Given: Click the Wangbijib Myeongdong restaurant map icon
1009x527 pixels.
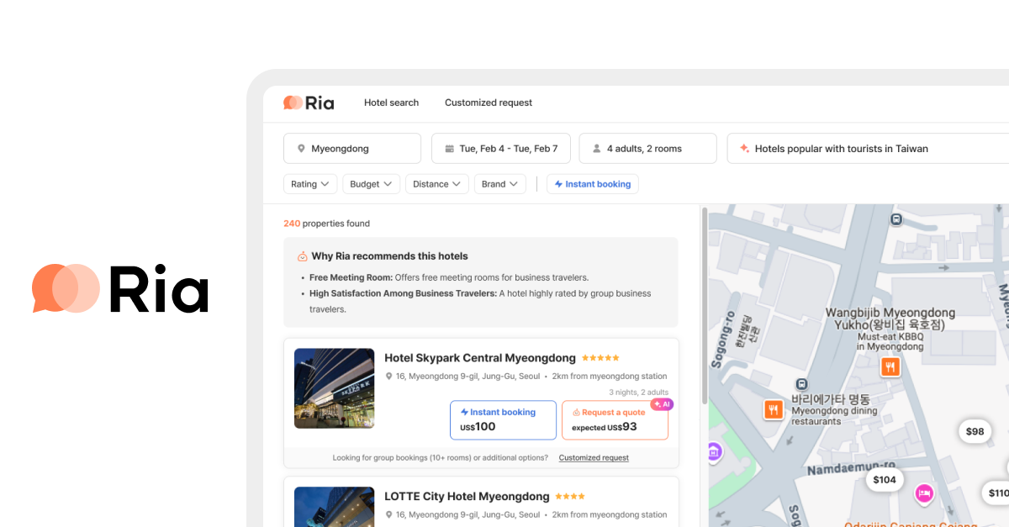Looking at the screenshot, I should point(890,366).
